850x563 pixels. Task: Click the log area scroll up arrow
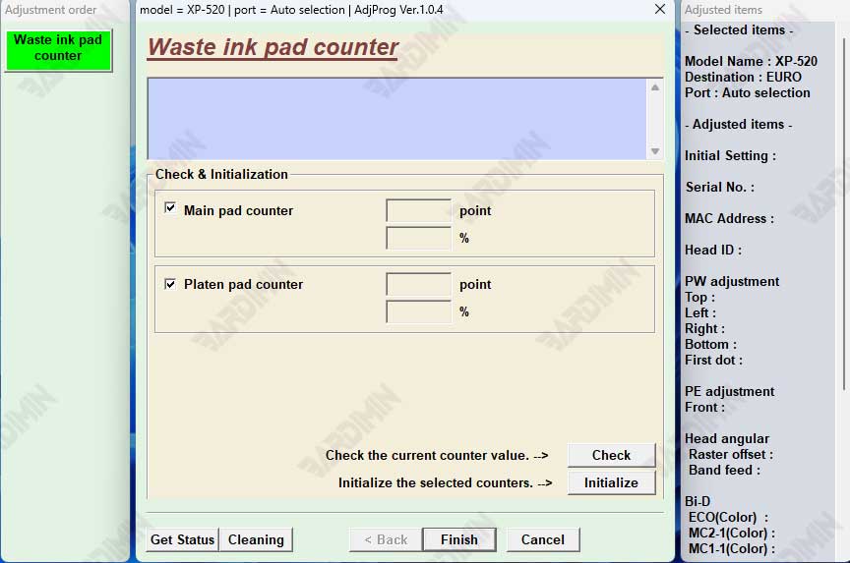(x=655, y=87)
